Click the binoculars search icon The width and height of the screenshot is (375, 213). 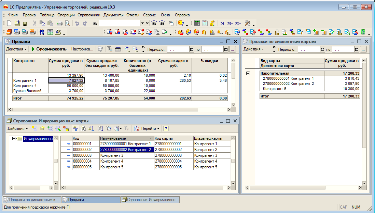(95, 24)
